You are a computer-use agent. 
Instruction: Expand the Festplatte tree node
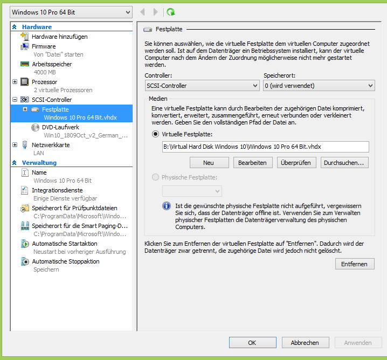click(25, 109)
